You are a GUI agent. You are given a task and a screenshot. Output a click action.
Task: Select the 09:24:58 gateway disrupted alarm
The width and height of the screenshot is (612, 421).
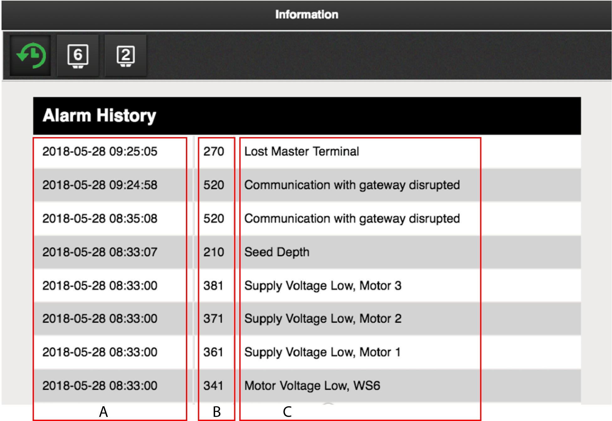(x=352, y=185)
